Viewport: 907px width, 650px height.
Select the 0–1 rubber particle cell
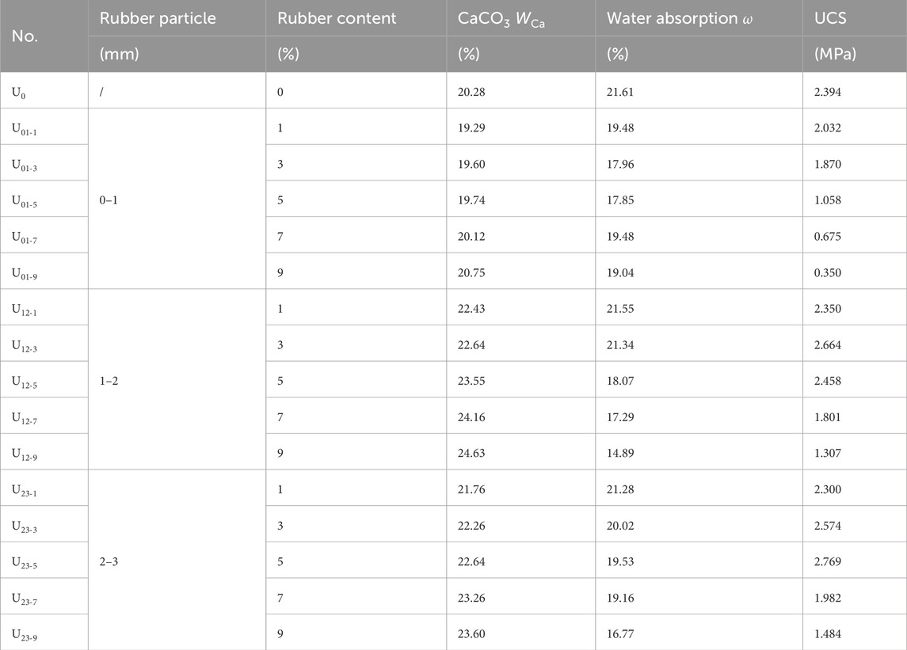click(x=109, y=200)
